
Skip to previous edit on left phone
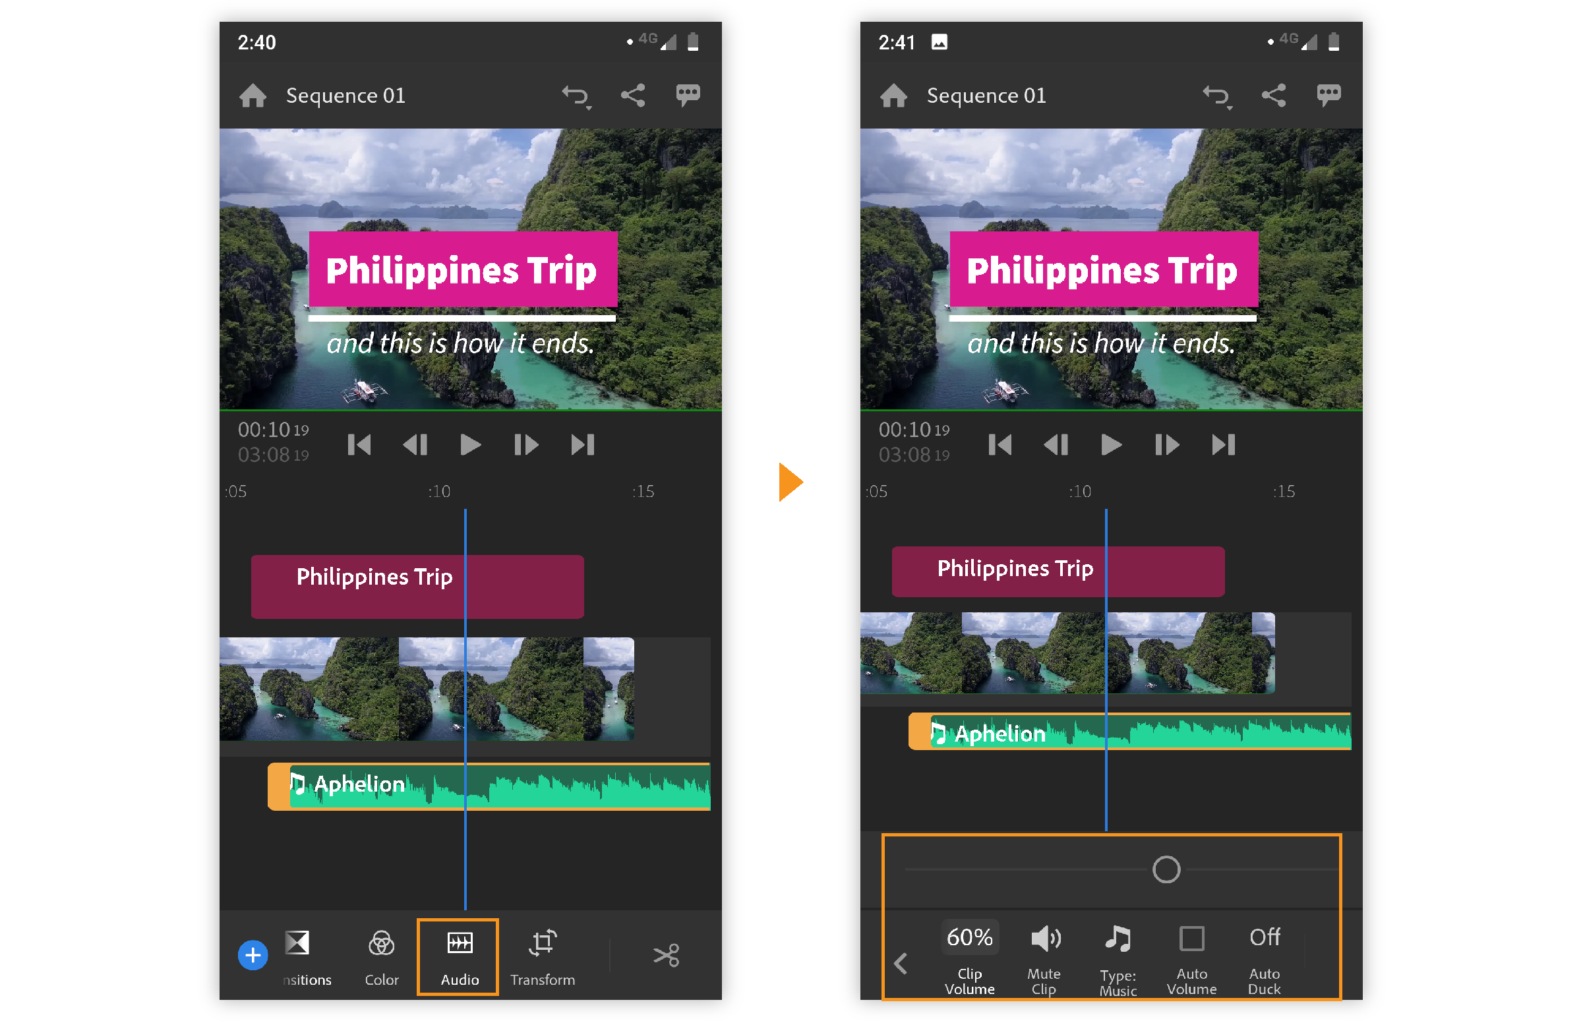pyautogui.click(x=359, y=445)
